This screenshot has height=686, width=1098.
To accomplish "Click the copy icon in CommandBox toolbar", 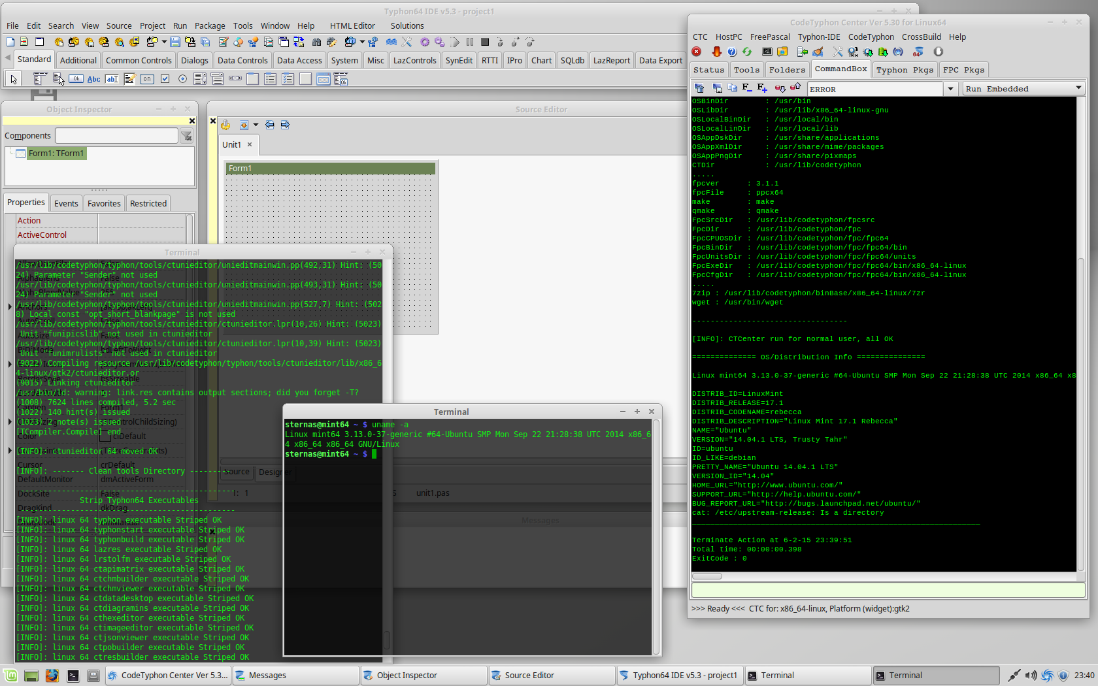I will click(732, 88).
